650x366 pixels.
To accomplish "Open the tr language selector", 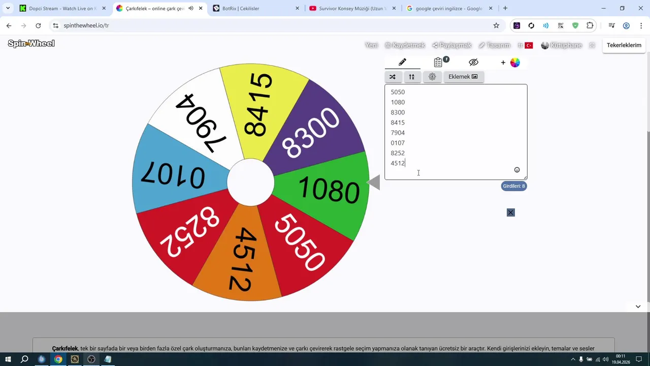I will click(x=525, y=45).
